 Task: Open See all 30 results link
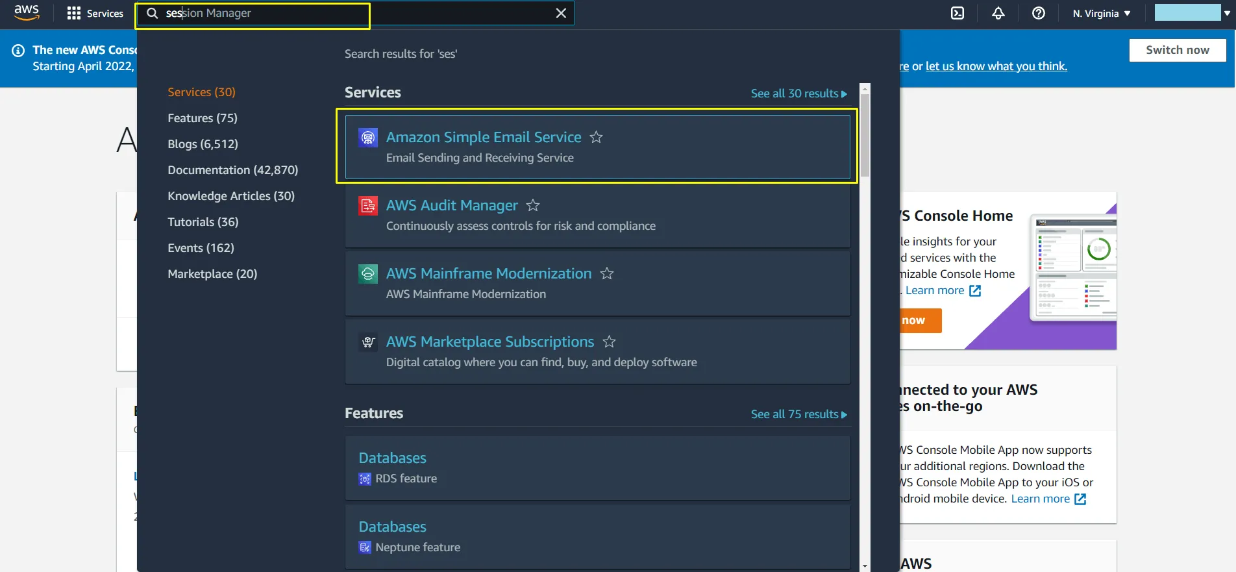pyautogui.click(x=799, y=93)
